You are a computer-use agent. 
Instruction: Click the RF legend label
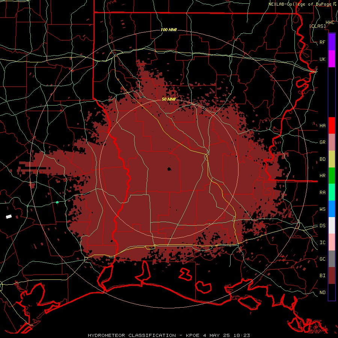pos(323,42)
